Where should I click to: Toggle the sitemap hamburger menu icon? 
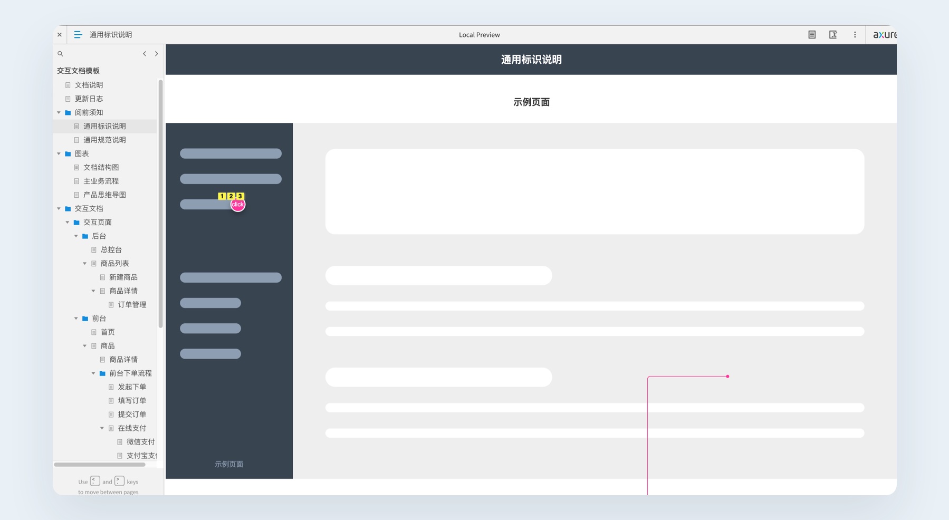point(78,35)
